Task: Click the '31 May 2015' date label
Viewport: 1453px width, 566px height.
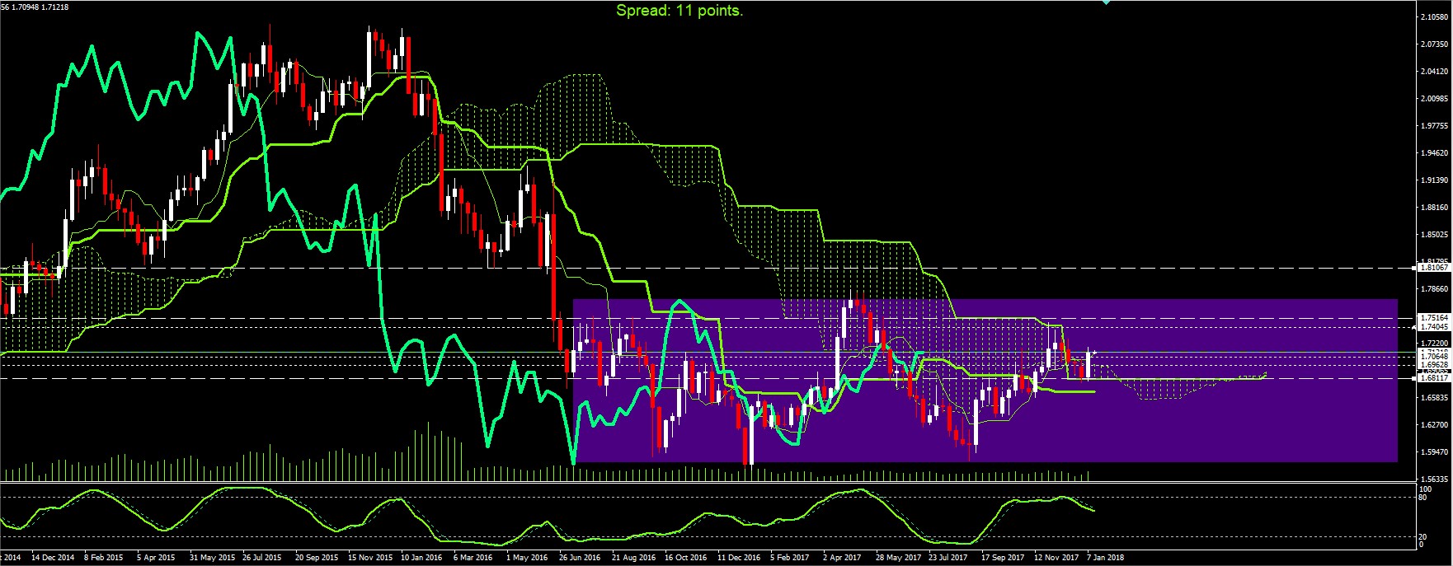Action: tap(212, 558)
